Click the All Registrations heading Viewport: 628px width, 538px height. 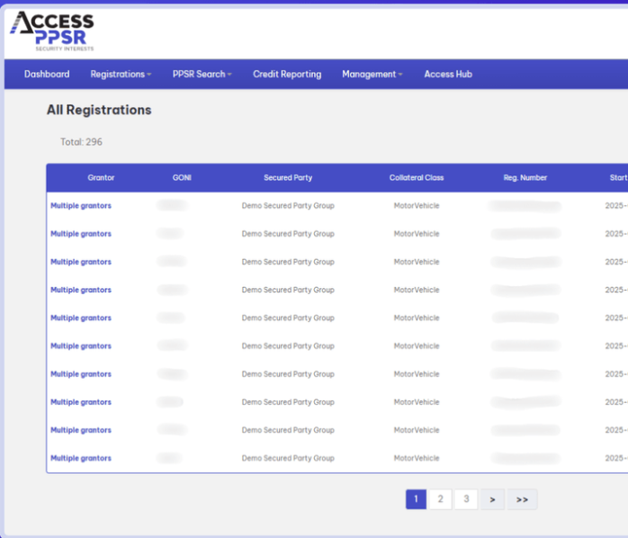coord(99,110)
